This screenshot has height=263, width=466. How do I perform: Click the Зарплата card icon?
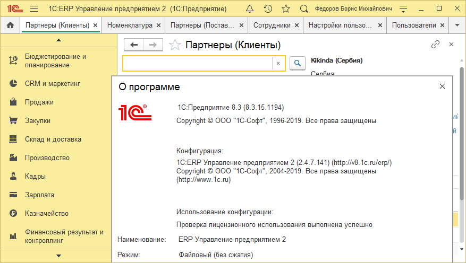[x=13, y=195]
